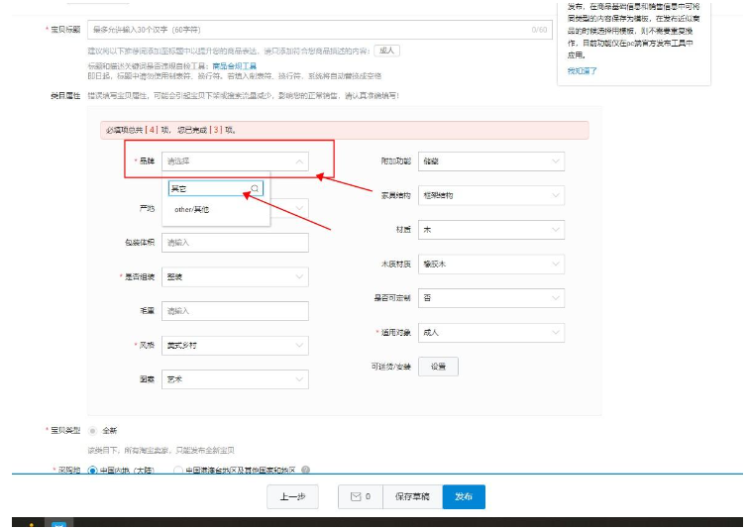Click the 上一步 previous step button
The image size is (748, 531).
point(292,496)
